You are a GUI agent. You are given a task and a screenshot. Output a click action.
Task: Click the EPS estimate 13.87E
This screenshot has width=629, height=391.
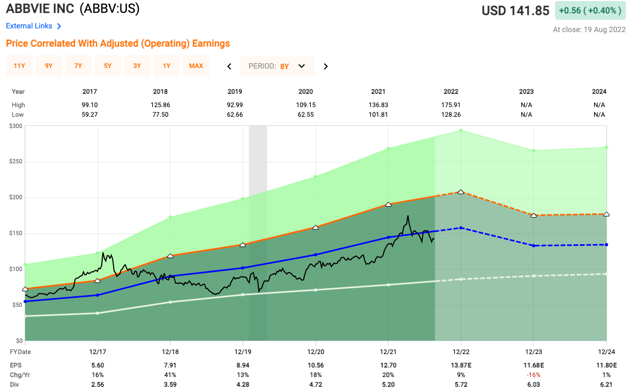(461, 365)
